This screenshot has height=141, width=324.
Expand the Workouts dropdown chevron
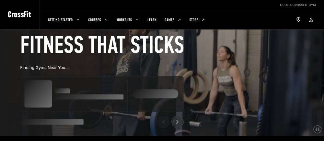(x=137, y=20)
